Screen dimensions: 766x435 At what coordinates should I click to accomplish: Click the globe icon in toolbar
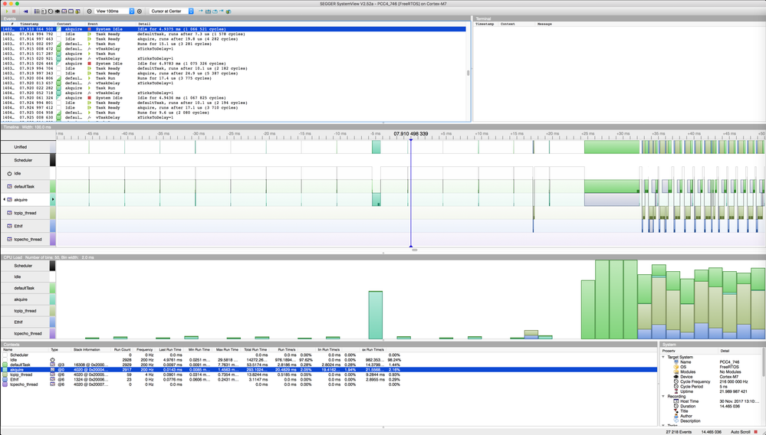(x=228, y=11)
